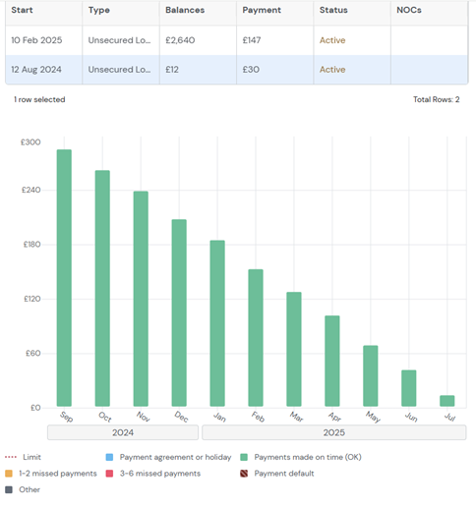Click the blue Payment agreement or holiday swatch
The width and height of the screenshot is (476, 508).
pyautogui.click(x=109, y=457)
